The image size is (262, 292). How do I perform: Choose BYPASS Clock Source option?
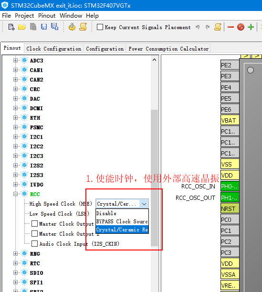[x=122, y=221]
